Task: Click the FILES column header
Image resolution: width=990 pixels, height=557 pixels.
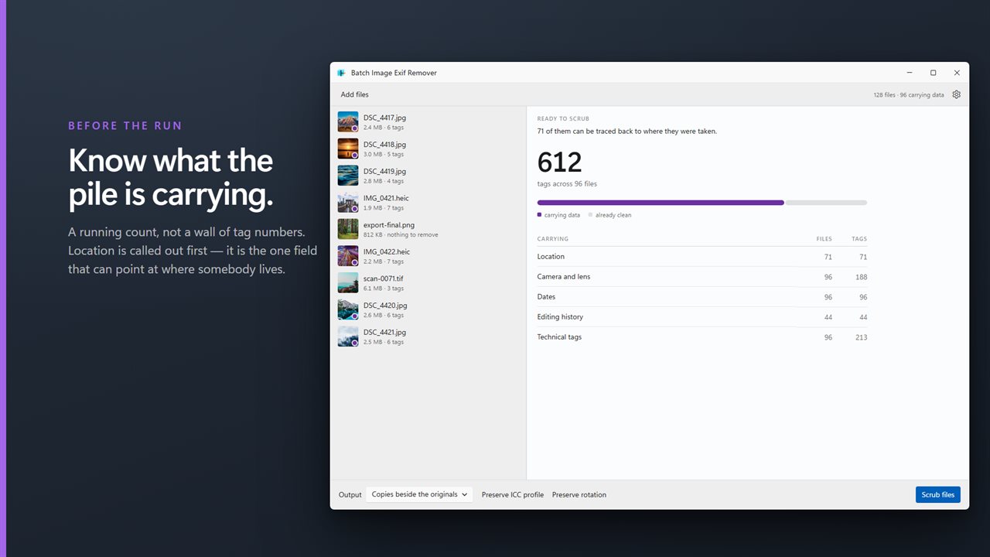Action: 824,239
